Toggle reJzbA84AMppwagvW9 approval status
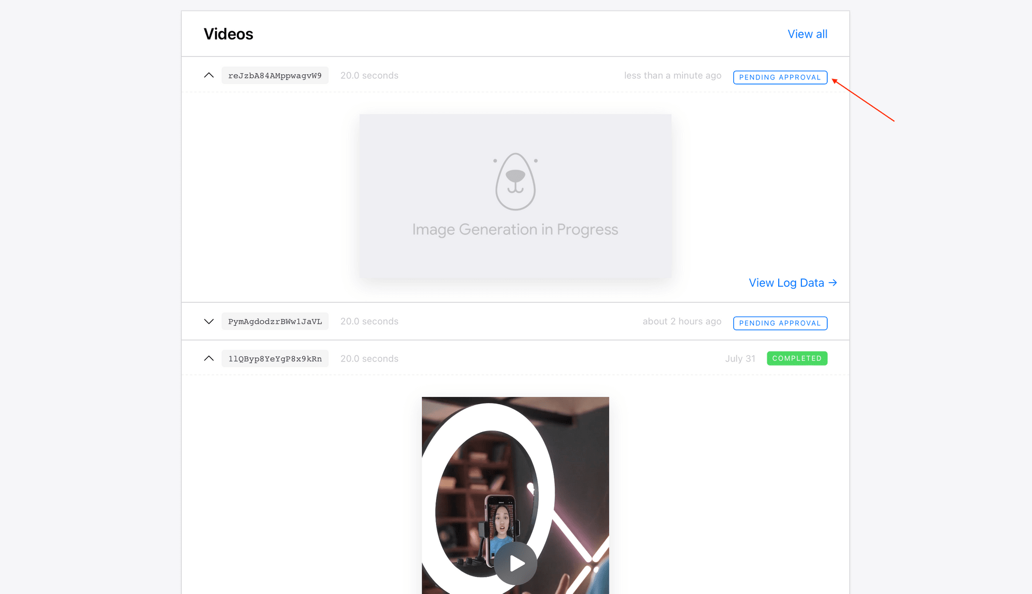This screenshot has height=594, width=1032. (779, 77)
